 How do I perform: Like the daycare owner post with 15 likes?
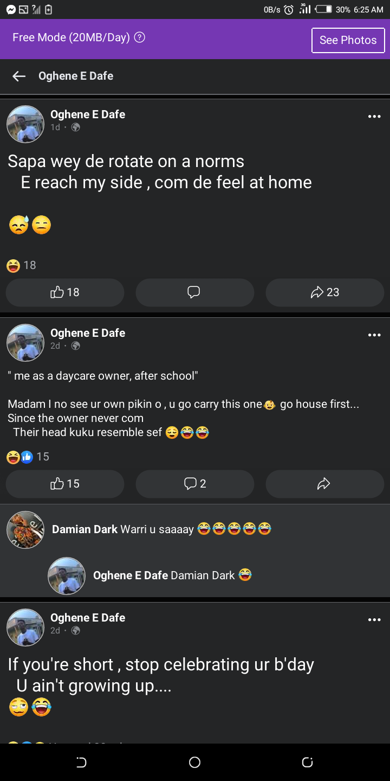tap(65, 483)
